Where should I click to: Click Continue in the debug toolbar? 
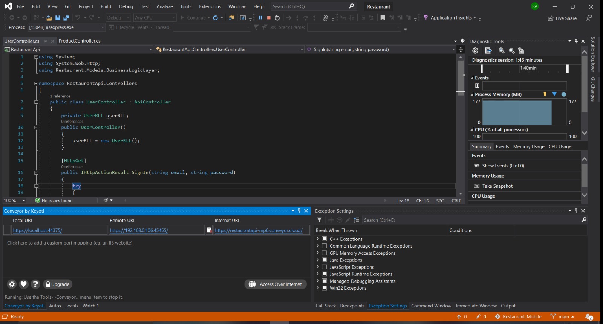coord(193,18)
